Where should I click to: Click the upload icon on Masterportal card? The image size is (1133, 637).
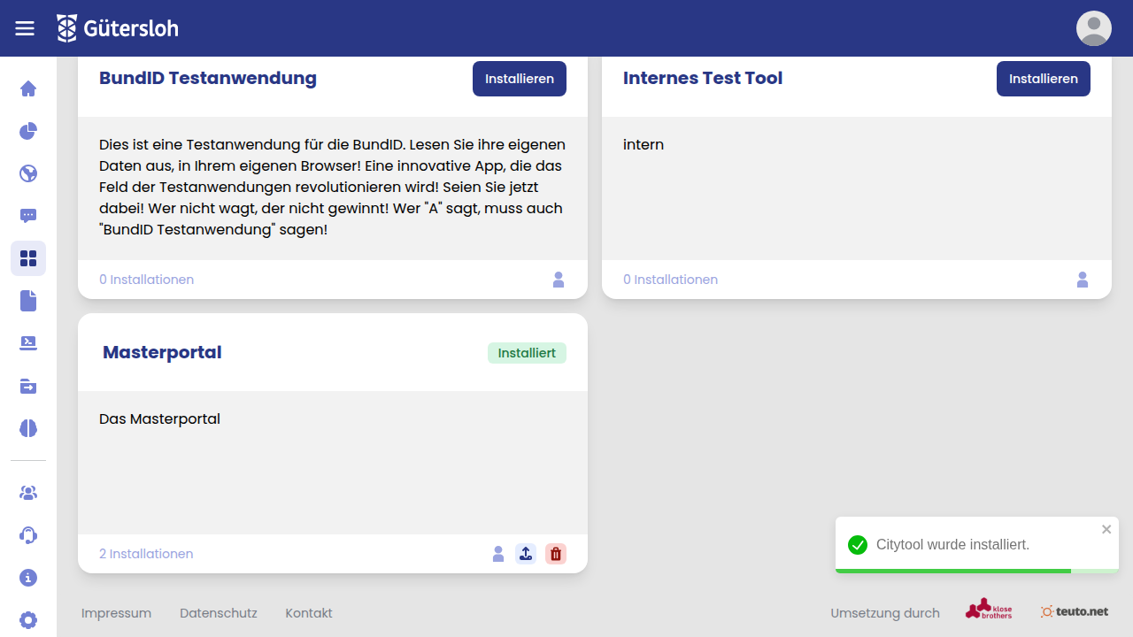[526, 554]
